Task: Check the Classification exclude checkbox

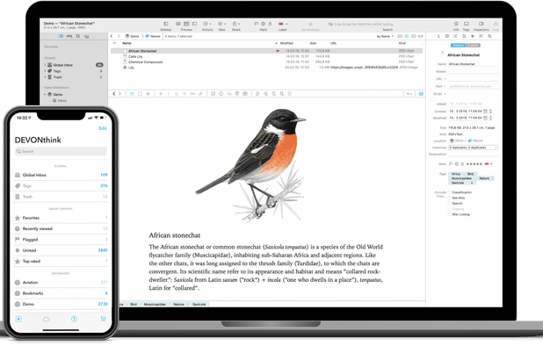Action: [x=450, y=192]
